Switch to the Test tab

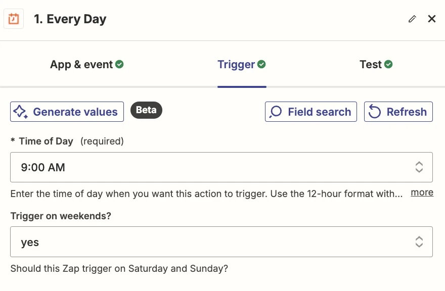point(371,64)
